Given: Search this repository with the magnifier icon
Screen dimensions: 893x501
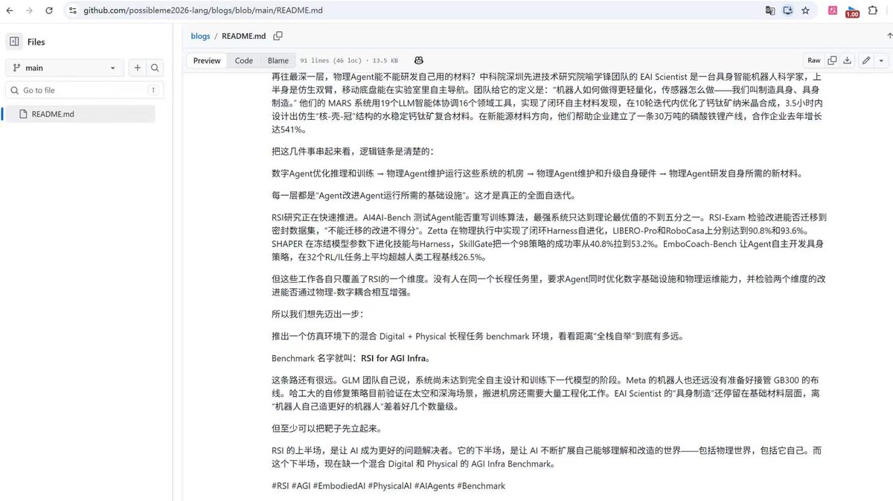Looking at the screenshot, I should (x=155, y=68).
